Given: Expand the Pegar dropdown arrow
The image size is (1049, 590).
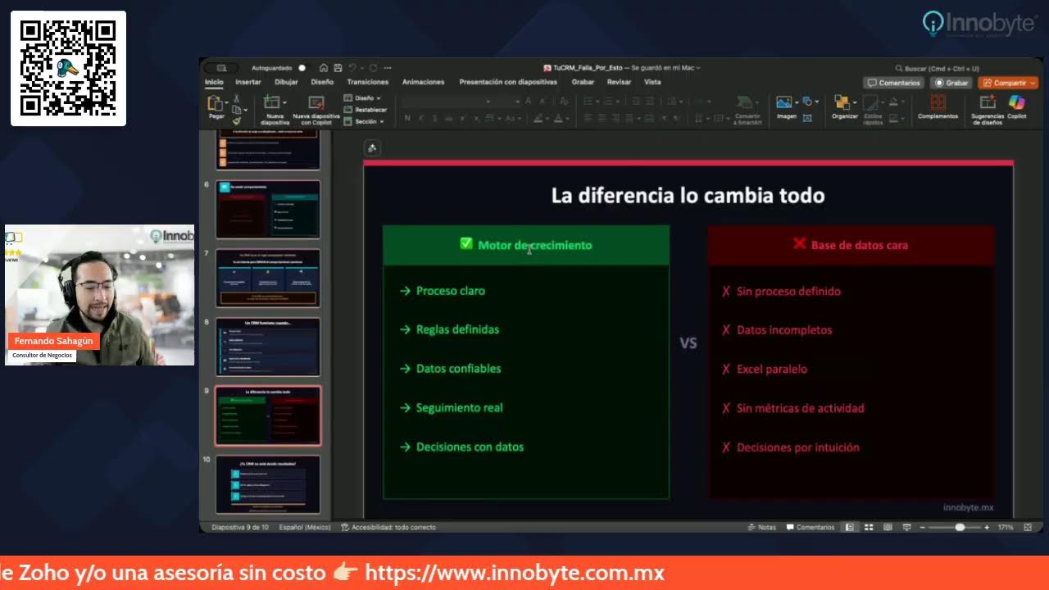Looking at the screenshot, I should [x=227, y=102].
